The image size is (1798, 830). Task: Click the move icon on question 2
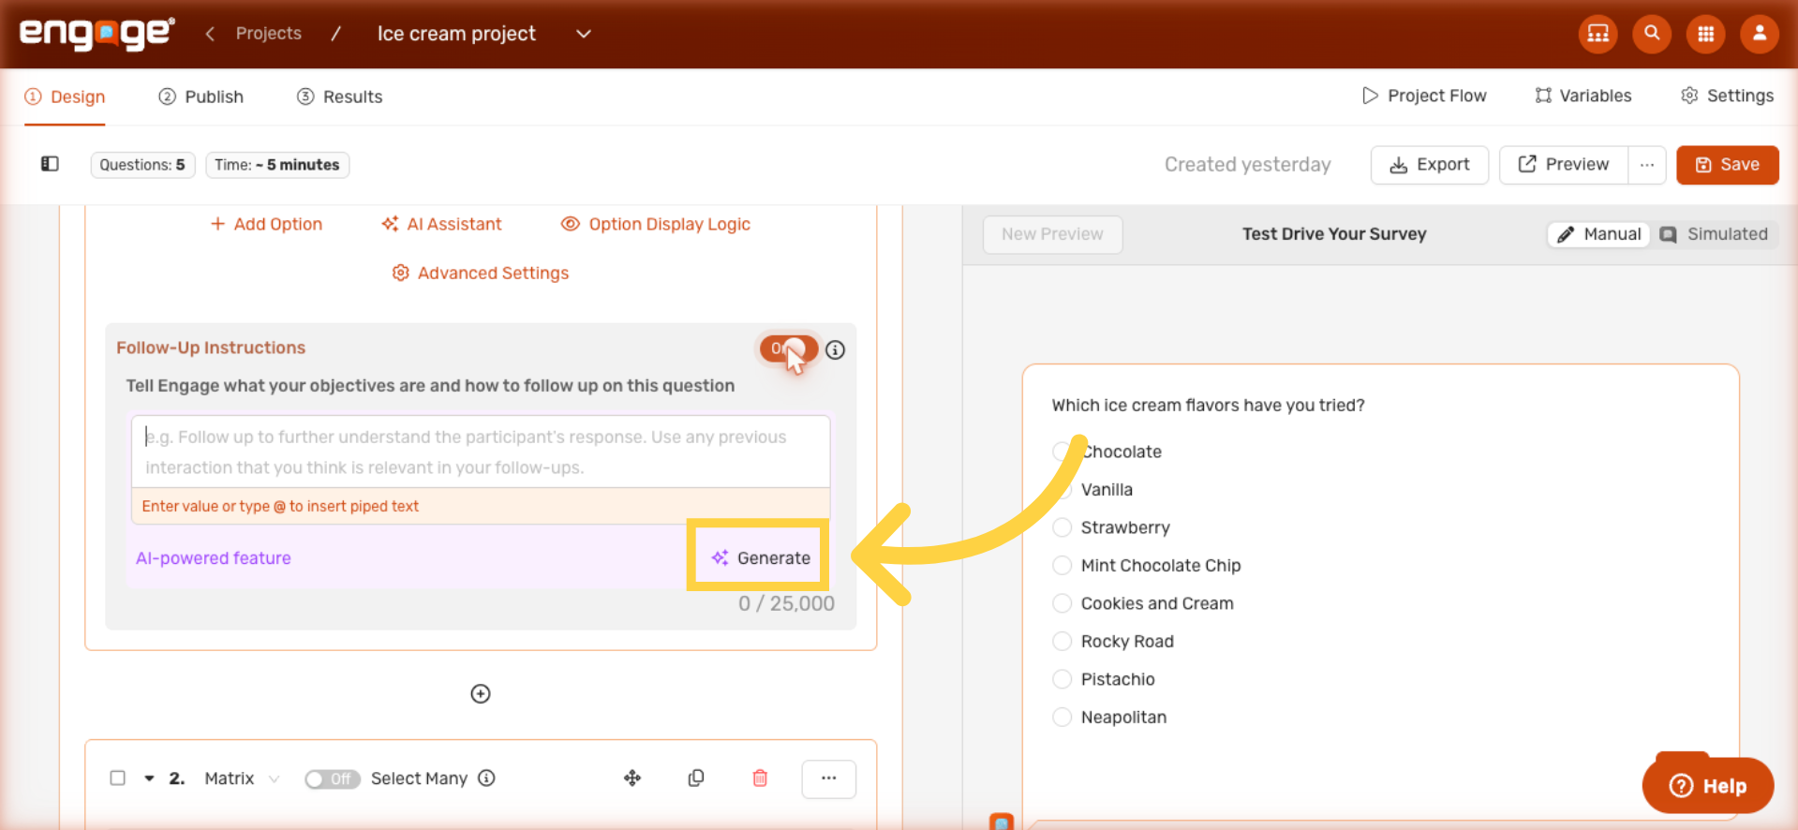click(632, 778)
